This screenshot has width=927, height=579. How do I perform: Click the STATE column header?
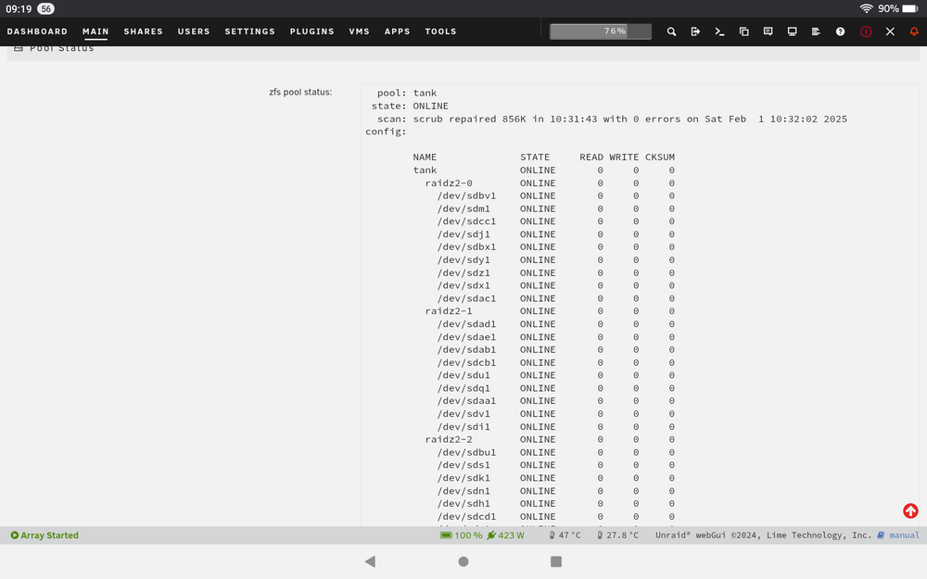click(x=535, y=157)
